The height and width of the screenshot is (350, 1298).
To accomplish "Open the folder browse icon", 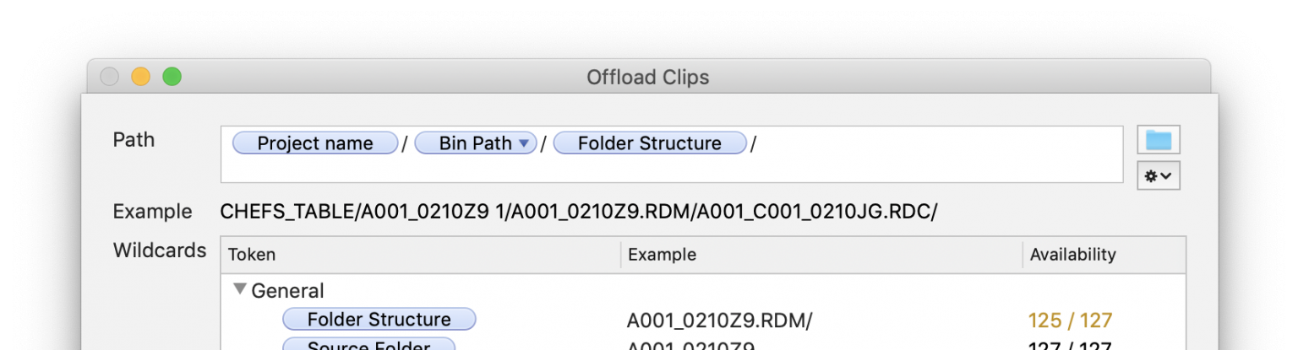I will 1158,140.
